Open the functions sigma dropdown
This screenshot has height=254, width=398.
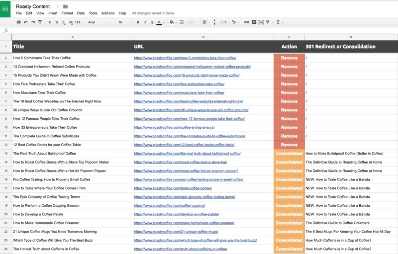(279, 22)
